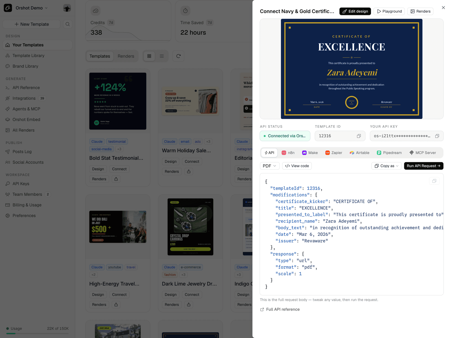451x338 pixels.
Task: Select the Make integration tab
Action: click(x=310, y=153)
